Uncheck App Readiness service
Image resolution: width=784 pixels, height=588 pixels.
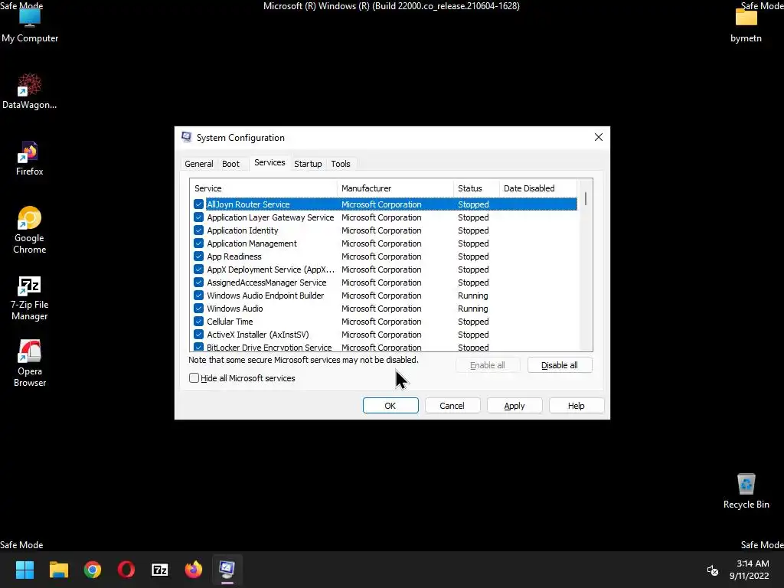tap(198, 256)
